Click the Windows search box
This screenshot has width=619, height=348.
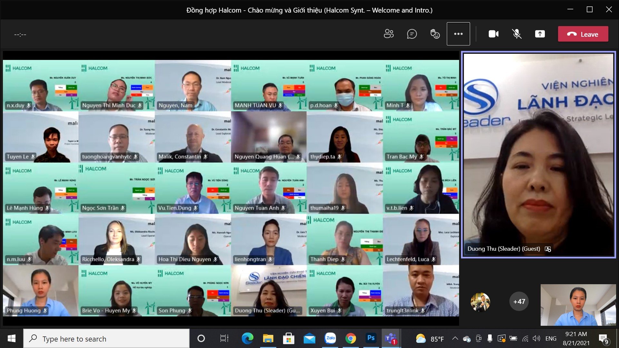[x=106, y=339]
